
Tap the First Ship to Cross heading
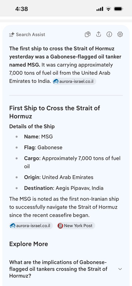click(55, 112)
